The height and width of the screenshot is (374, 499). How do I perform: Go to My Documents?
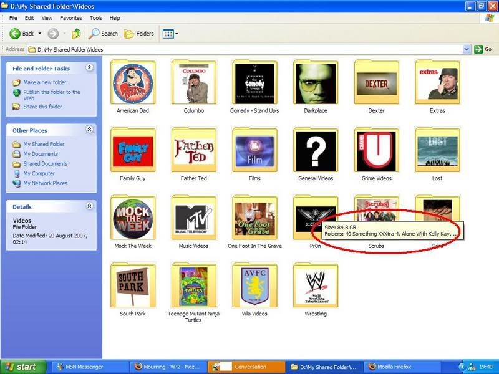[36, 154]
